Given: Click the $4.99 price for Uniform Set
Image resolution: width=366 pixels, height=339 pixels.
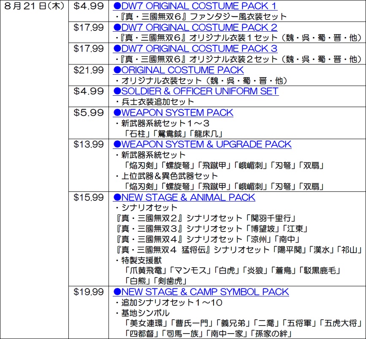Looking at the screenshot, I should pyautogui.click(x=89, y=91).
